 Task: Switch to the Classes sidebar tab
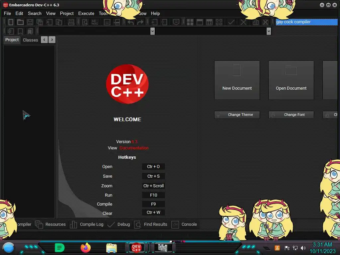click(x=30, y=40)
